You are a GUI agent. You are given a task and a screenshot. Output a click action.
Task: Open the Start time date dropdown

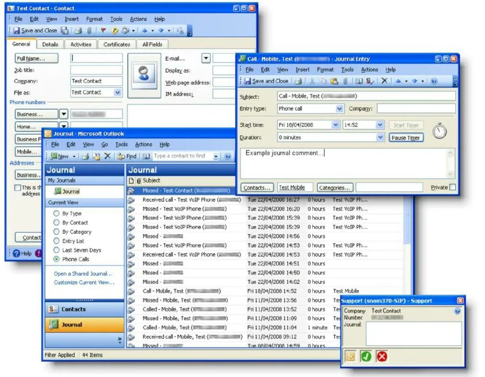click(335, 125)
